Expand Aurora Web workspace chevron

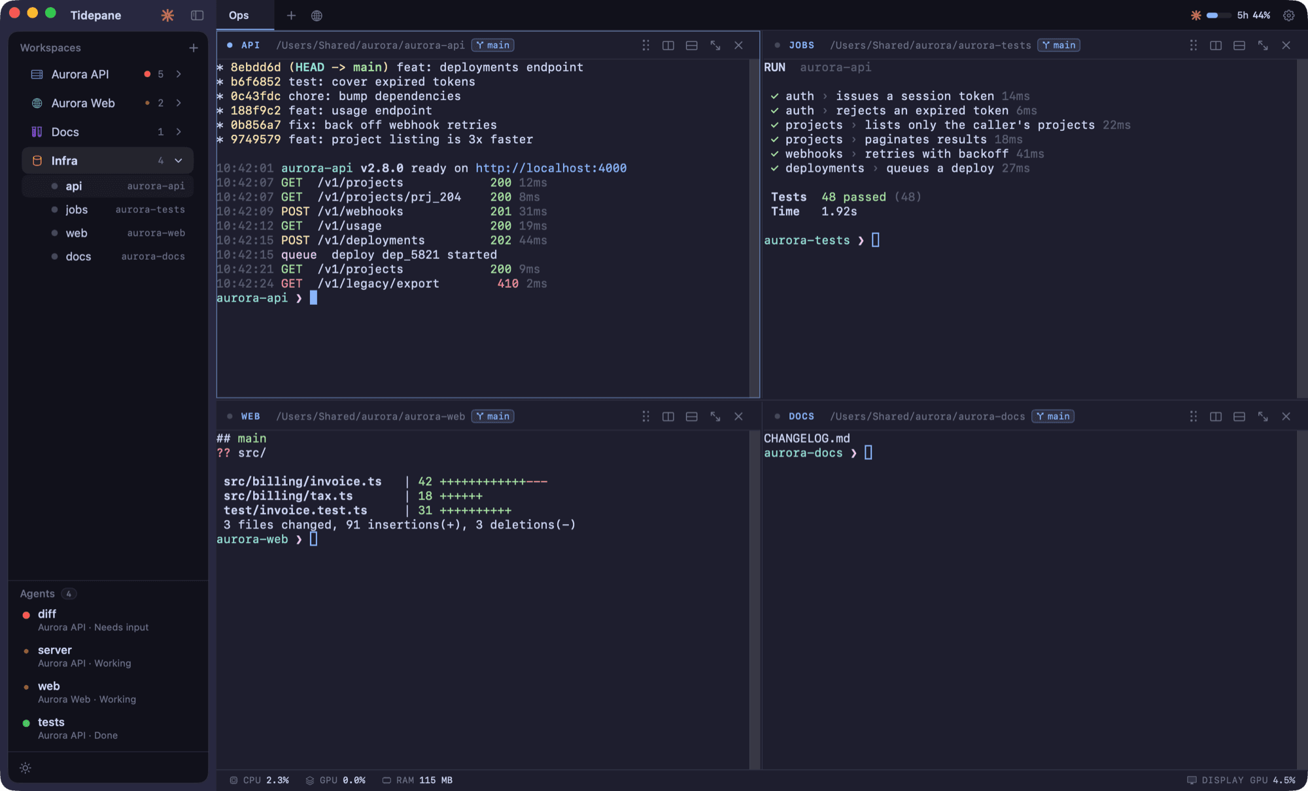(x=179, y=103)
